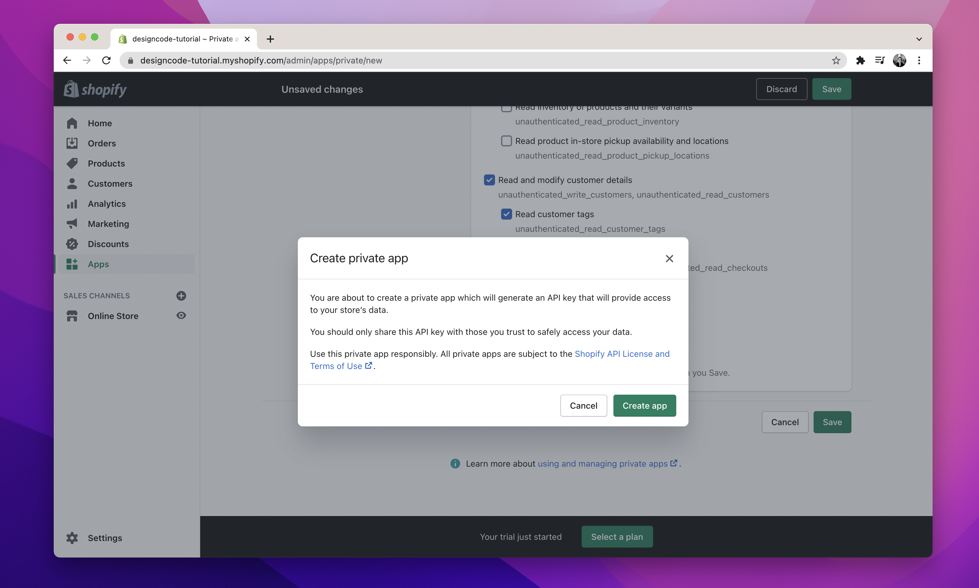Open Shopify API License and Terms link
979x588 pixels.
[x=621, y=353]
